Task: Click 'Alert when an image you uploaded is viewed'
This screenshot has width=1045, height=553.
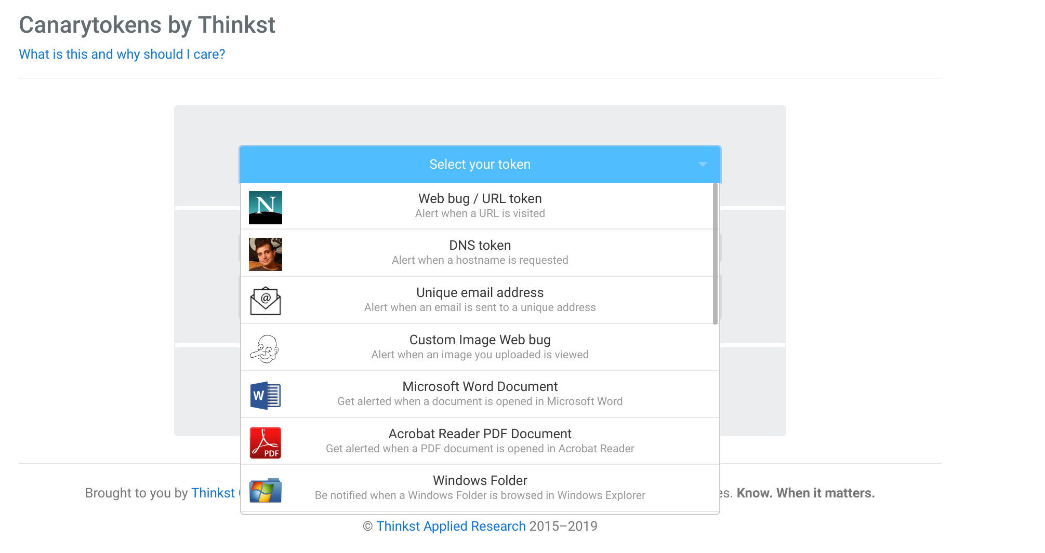Action: tap(480, 355)
